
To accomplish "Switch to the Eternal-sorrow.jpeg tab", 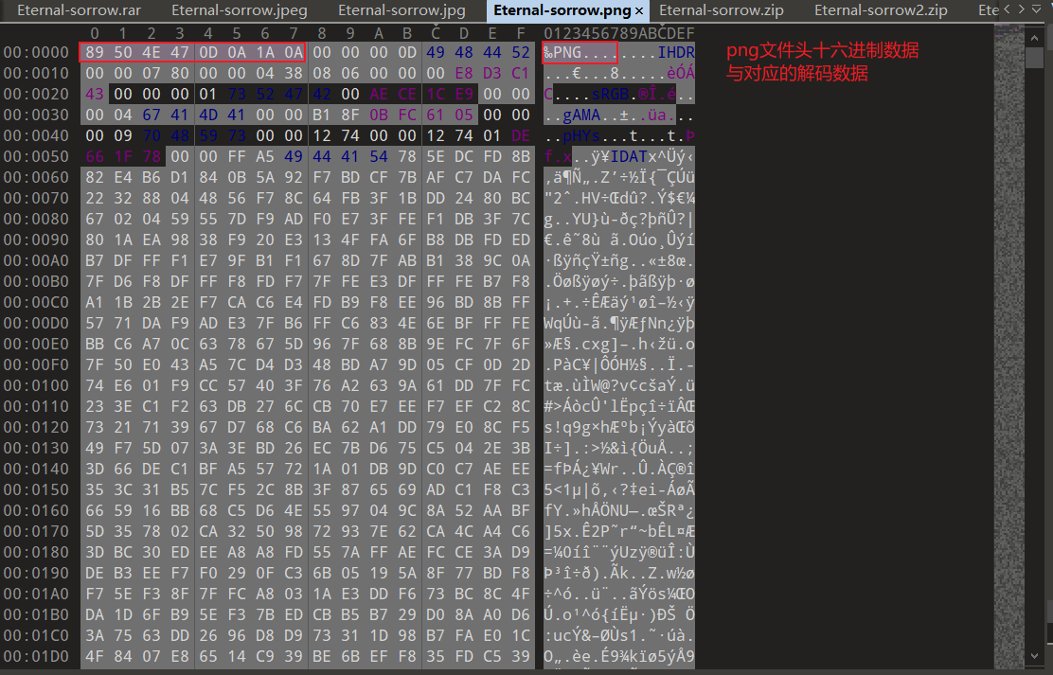I will pos(239,10).
